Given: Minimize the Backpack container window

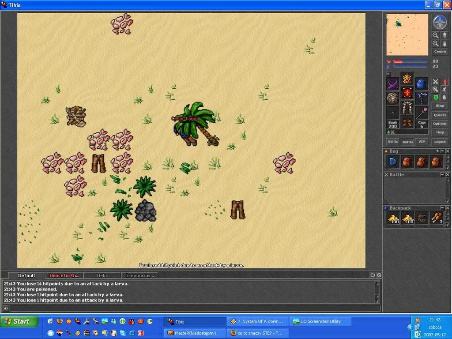Looking at the screenshot, I should (442, 208).
